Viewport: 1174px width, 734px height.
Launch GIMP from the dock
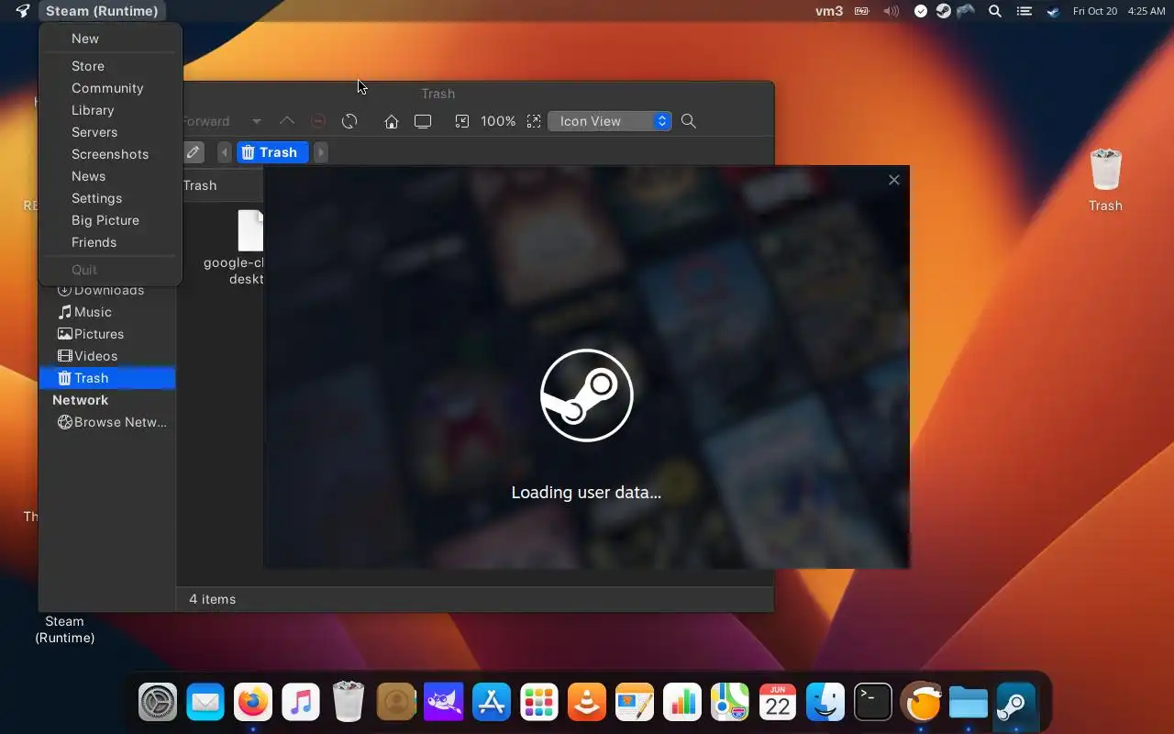pyautogui.click(x=444, y=704)
